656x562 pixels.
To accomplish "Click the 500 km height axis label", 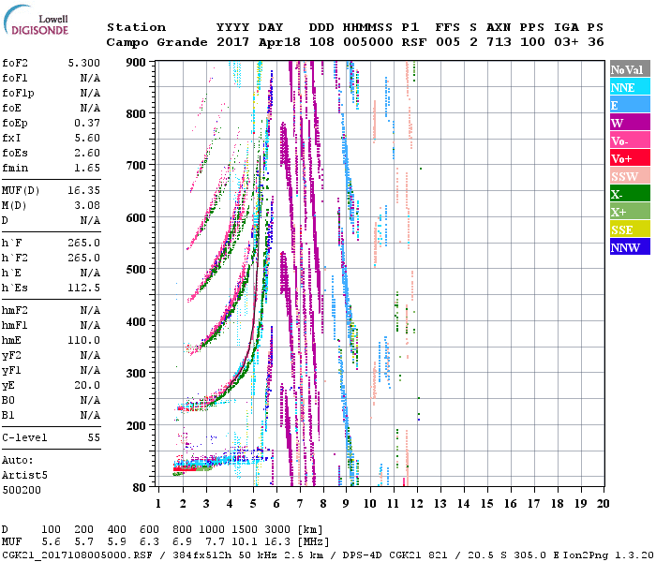I will [x=136, y=270].
